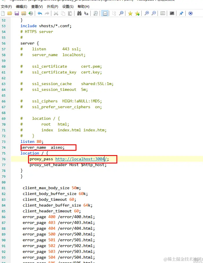Click the revert/history clock icon

point(31,13)
